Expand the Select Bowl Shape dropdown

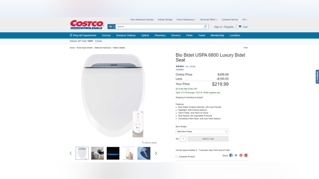coord(202,131)
